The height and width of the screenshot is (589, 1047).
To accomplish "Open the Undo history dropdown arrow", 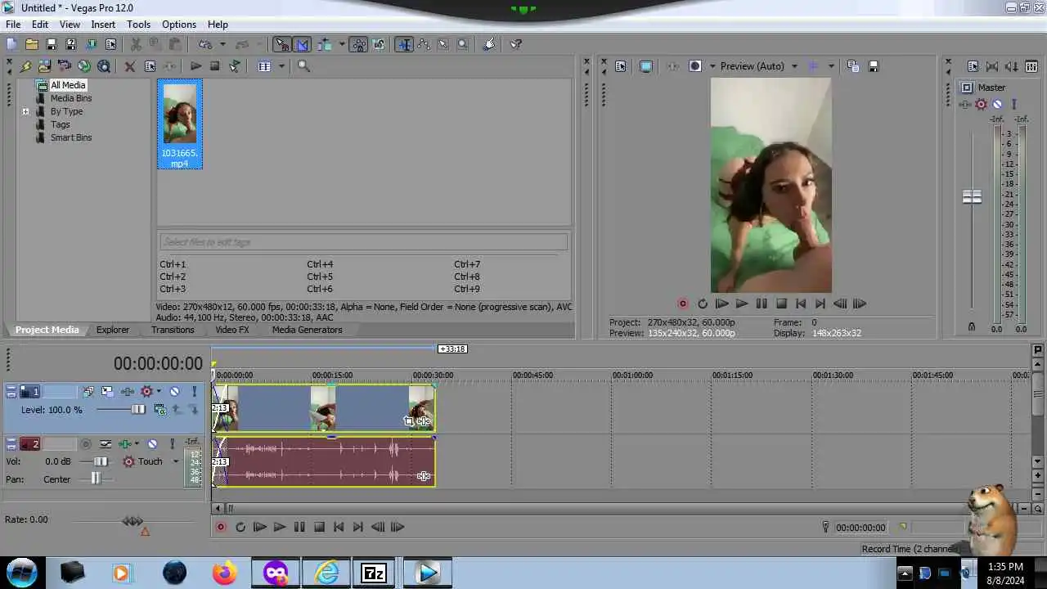I will coord(222,44).
